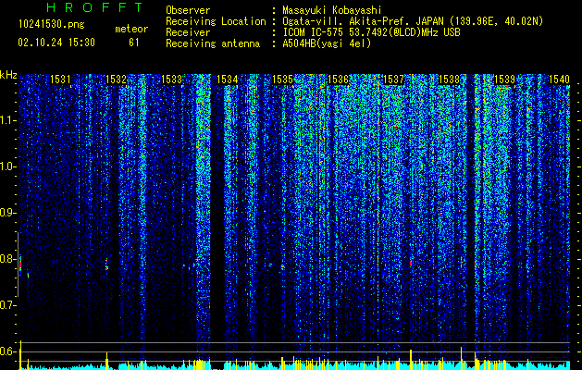Click the 0.8 frequency axis label
Screen dimensions: 582x370
tap(7, 259)
